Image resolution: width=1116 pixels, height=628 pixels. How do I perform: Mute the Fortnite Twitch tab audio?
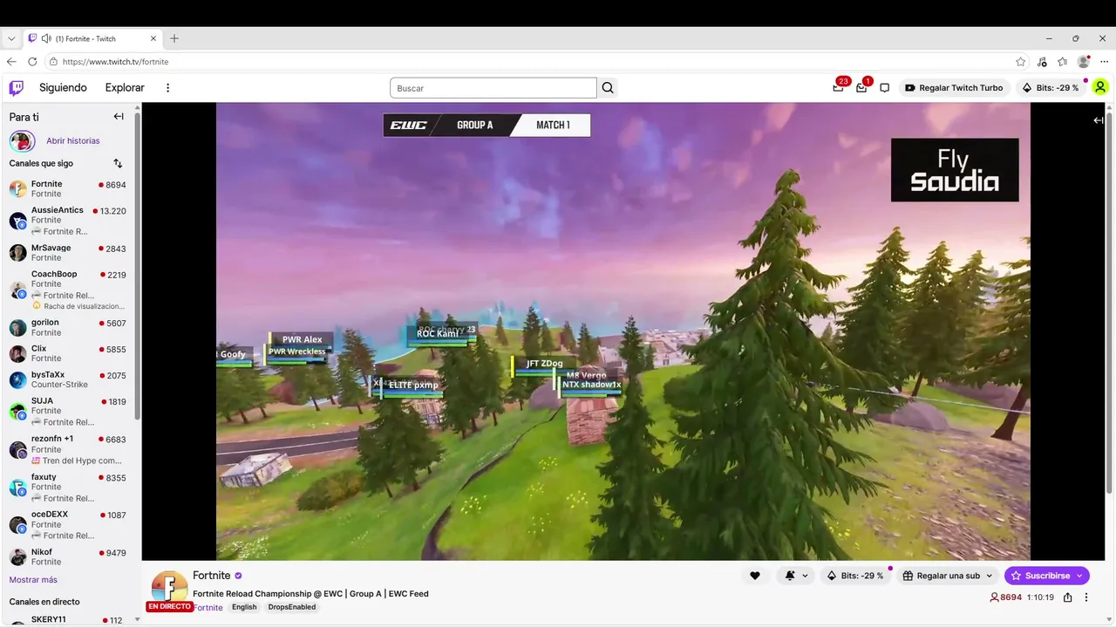tap(46, 38)
